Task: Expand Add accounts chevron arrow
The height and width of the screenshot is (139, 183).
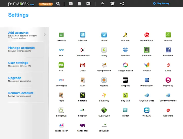Action: tap(44, 35)
